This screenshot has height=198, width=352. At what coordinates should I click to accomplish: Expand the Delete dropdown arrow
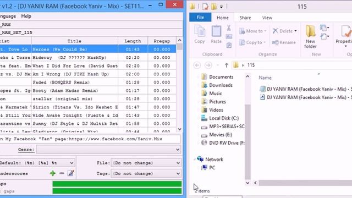295,31
